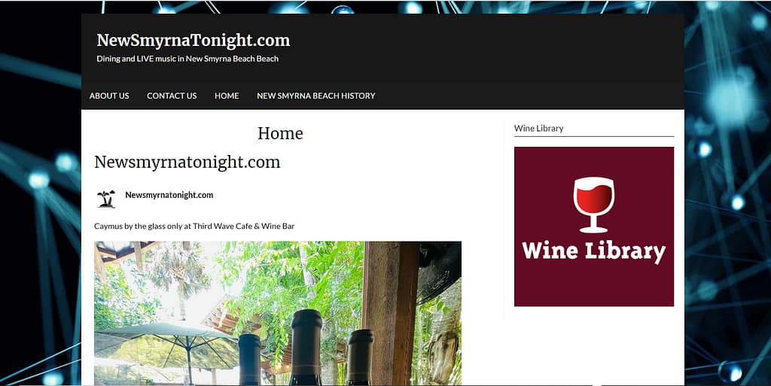Click the palm tree island avatar icon

[x=106, y=199]
